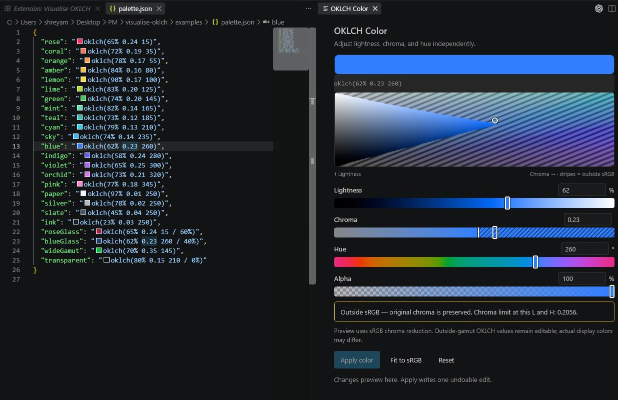Click the indigo color swatch
618x400 pixels.
[x=88, y=155]
